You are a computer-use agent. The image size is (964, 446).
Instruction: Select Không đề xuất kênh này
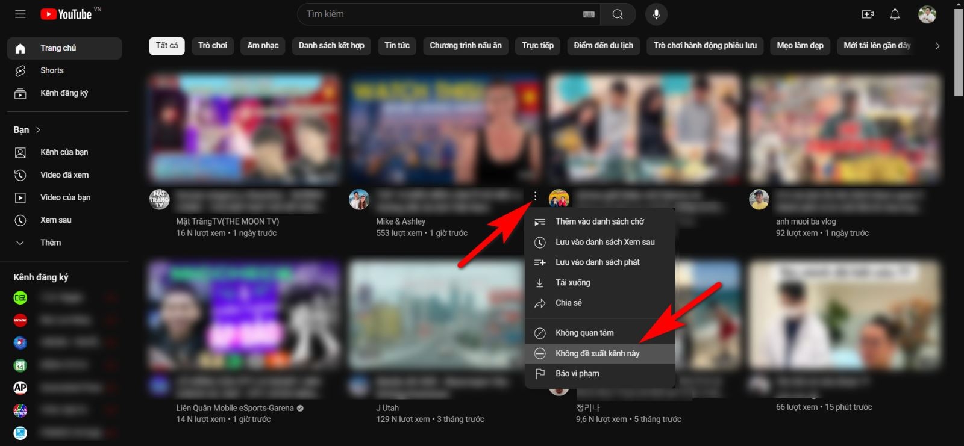pyautogui.click(x=600, y=353)
